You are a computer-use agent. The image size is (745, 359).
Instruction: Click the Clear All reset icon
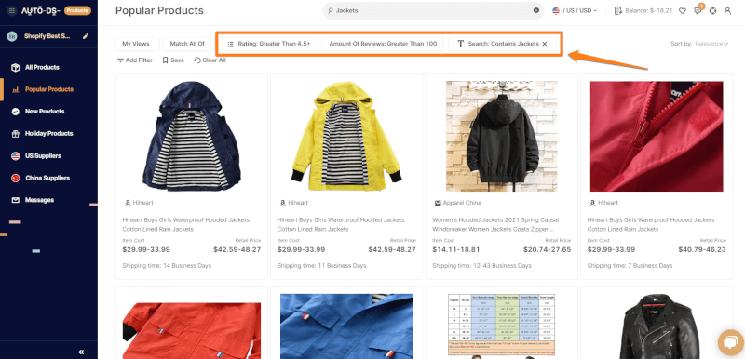click(x=196, y=60)
